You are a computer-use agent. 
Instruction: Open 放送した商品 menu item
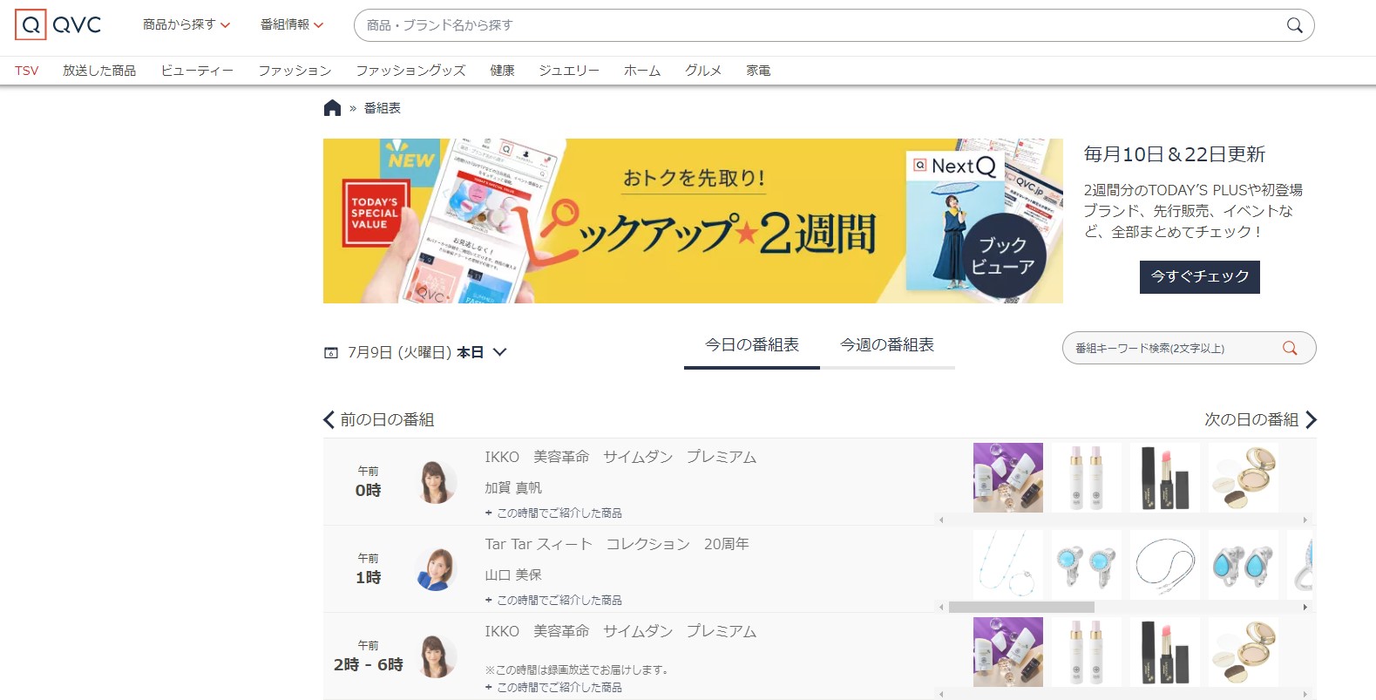click(x=99, y=71)
